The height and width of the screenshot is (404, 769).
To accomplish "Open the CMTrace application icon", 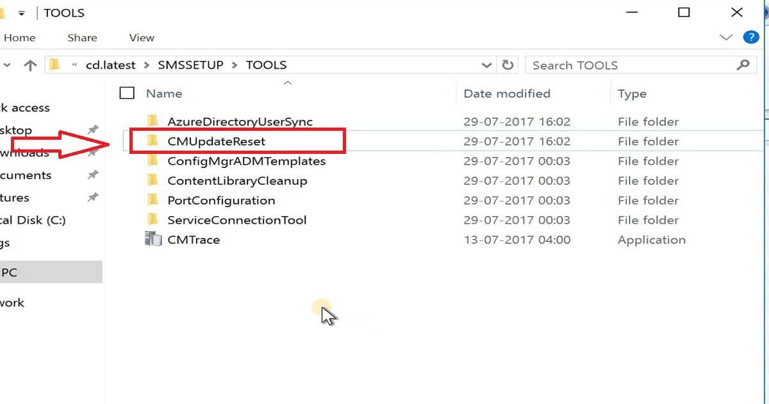I will [x=153, y=240].
